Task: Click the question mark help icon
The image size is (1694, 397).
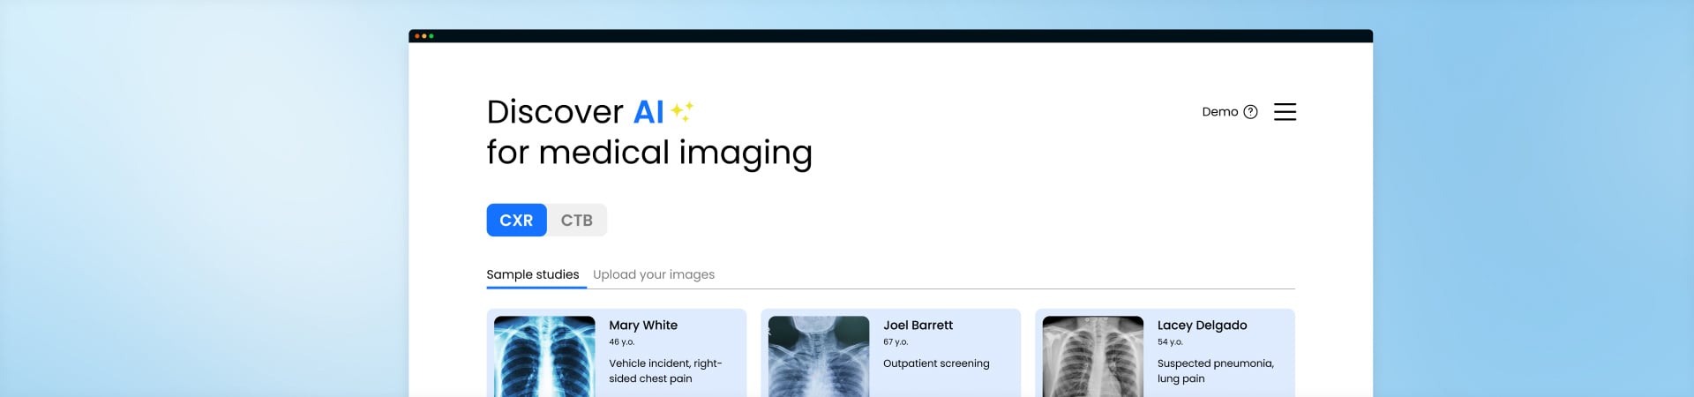Action: click(x=1250, y=112)
